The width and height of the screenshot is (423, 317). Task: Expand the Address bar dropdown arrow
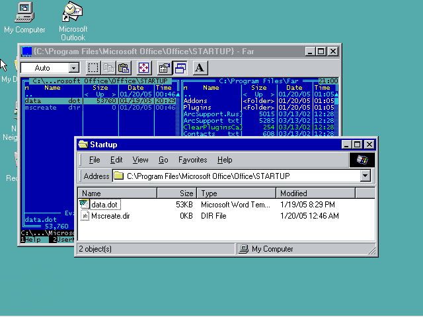(365, 176)
